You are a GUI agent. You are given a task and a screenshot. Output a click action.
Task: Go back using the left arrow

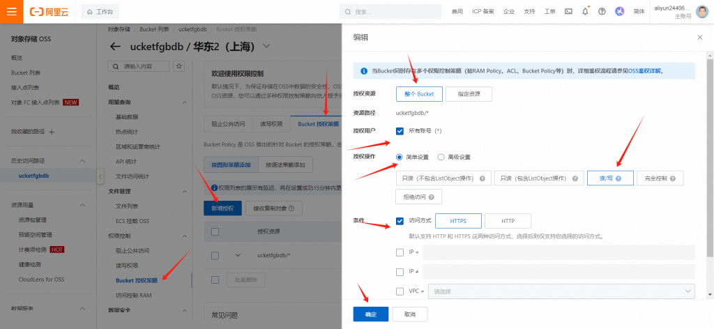115,47
